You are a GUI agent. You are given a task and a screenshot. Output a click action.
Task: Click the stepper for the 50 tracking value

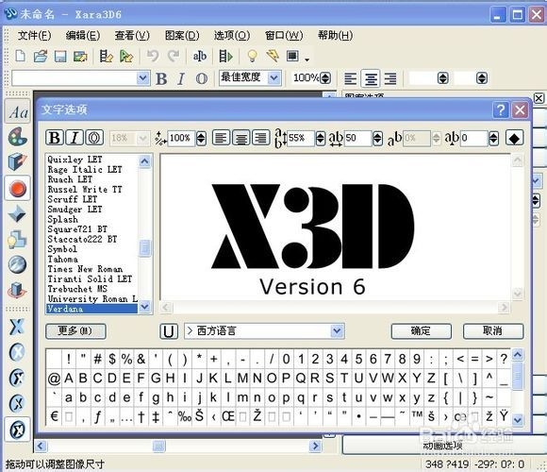pyautogui.click(x=378, y=138)
